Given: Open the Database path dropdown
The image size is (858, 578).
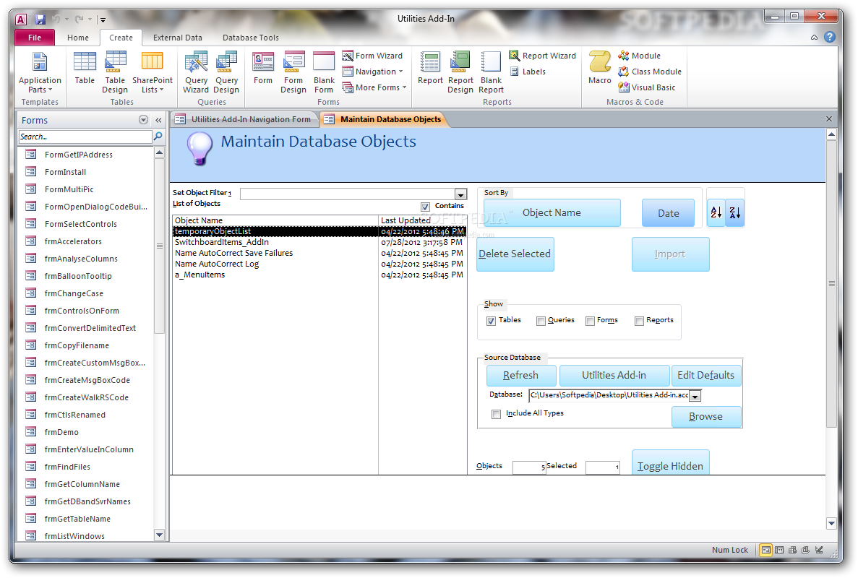Looking at the screenshot, I should pyautogui.click(x=695, y=396).
